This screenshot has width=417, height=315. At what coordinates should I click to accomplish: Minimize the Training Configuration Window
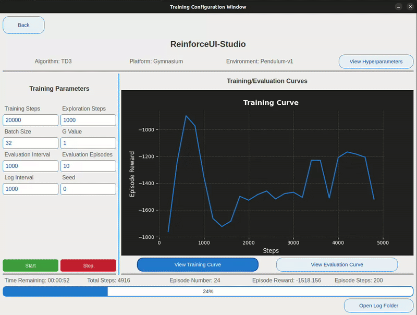coord(398,7)
